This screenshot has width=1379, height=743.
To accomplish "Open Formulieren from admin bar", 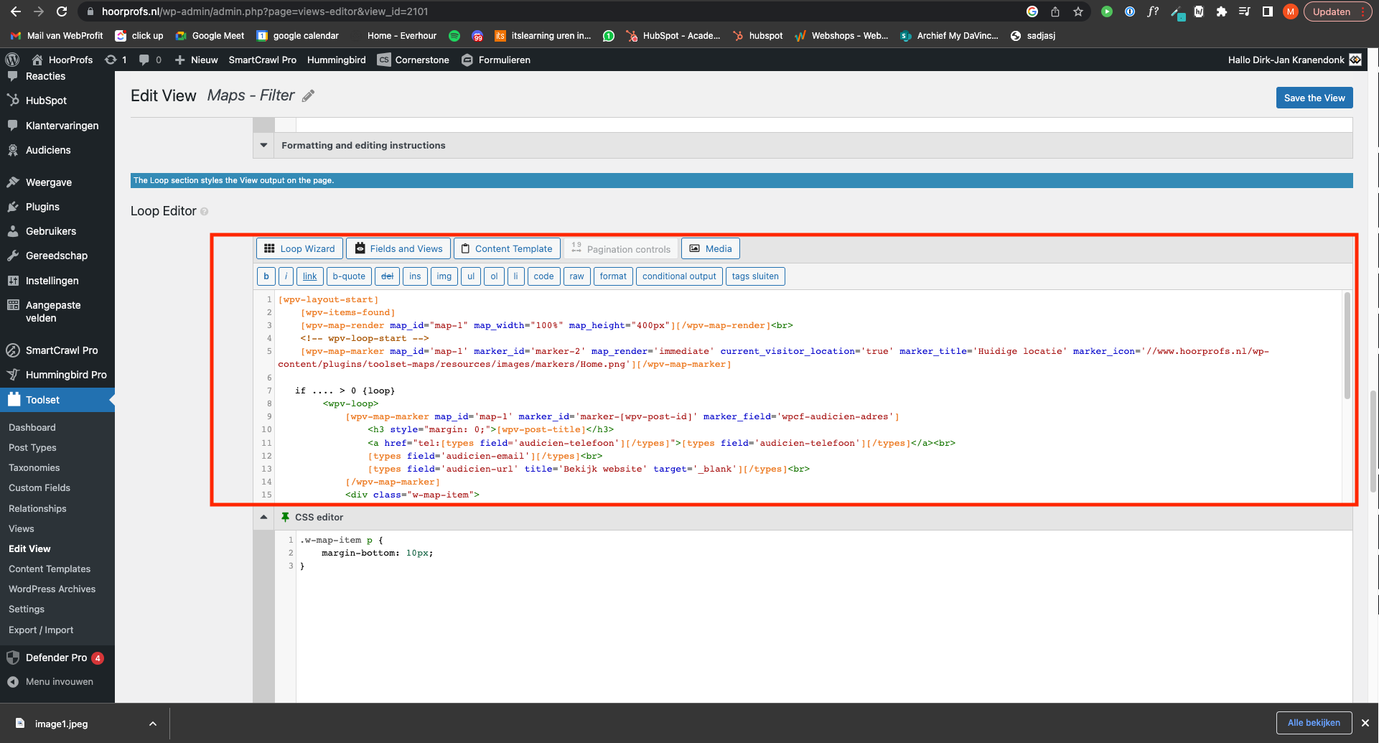I will [x=496, y=60].
